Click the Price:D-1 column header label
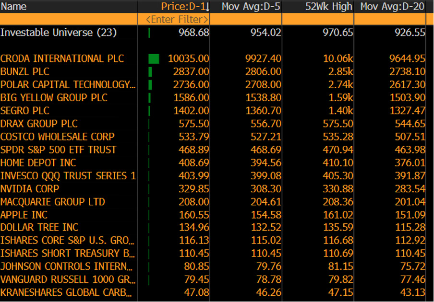This screenshot has height=302, width=434. 183,6
